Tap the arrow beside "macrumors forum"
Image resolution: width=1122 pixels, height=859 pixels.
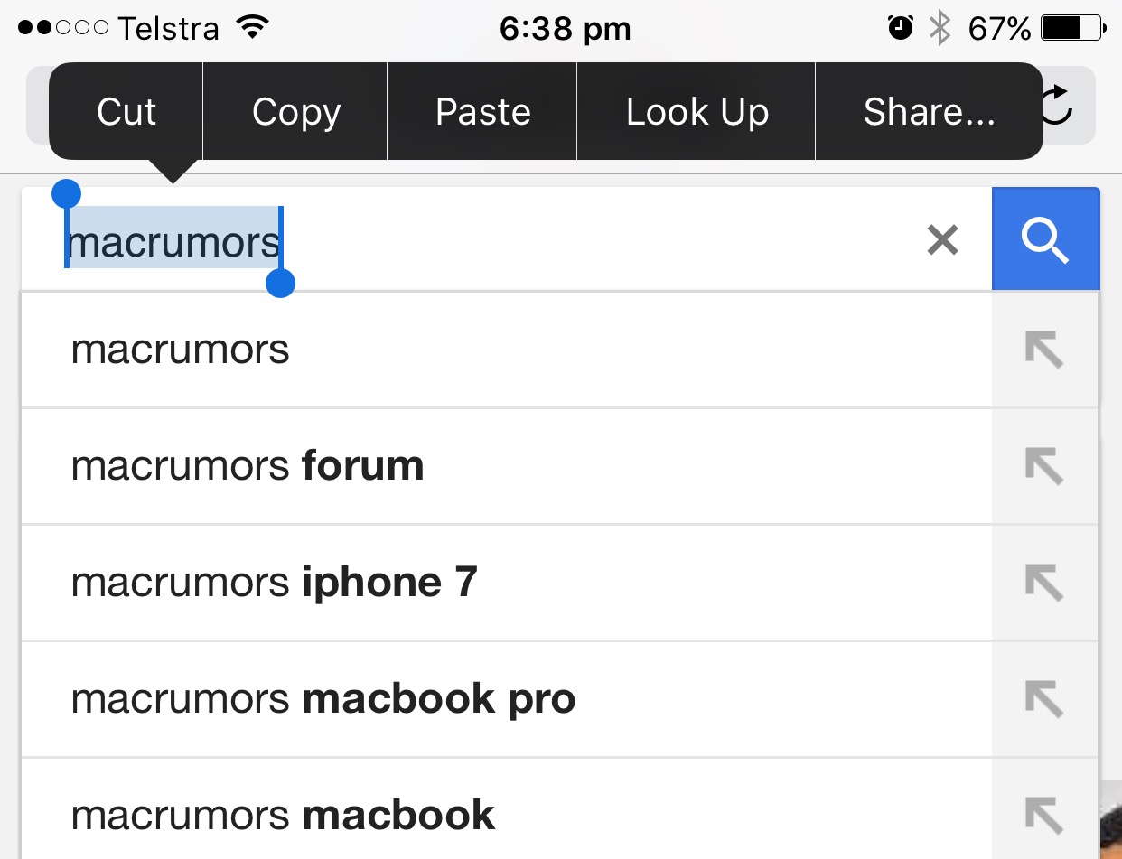click(1044, 466)
